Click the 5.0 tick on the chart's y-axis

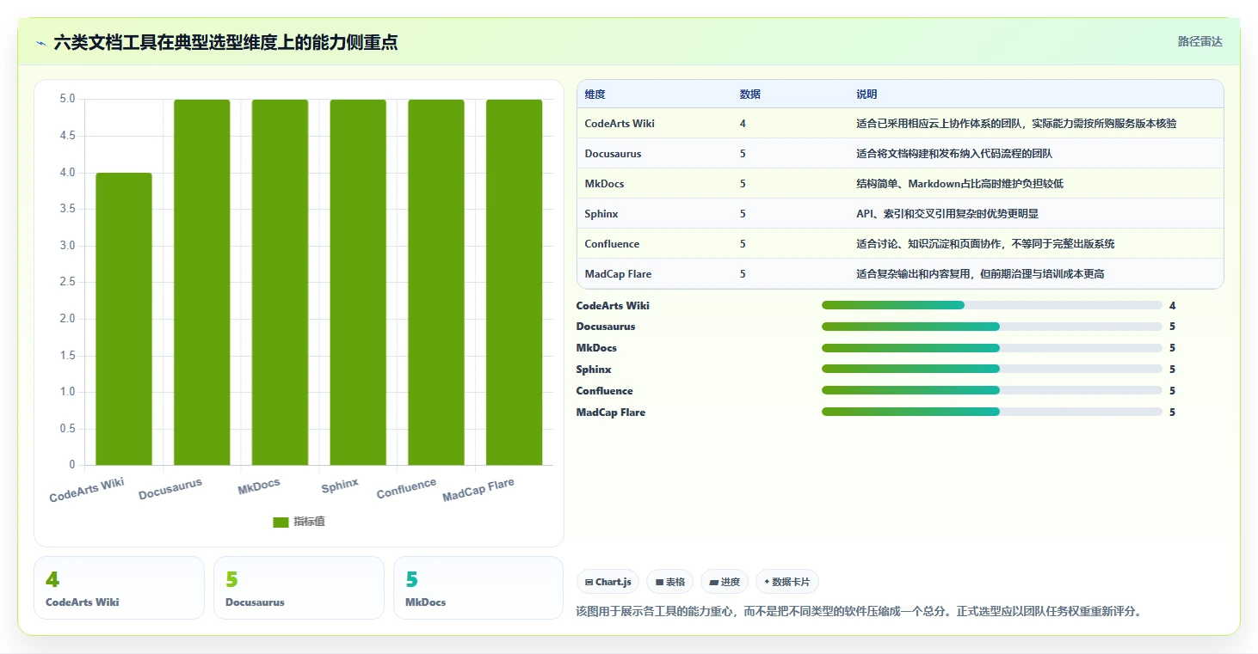click(67, 99)
